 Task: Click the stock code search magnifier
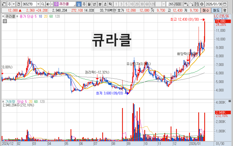(43, 4)
